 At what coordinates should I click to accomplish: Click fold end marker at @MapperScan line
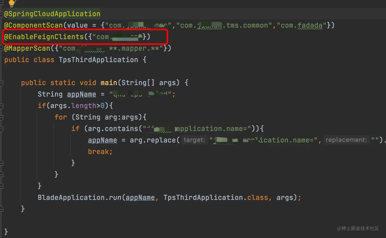[x=2, y=48]
